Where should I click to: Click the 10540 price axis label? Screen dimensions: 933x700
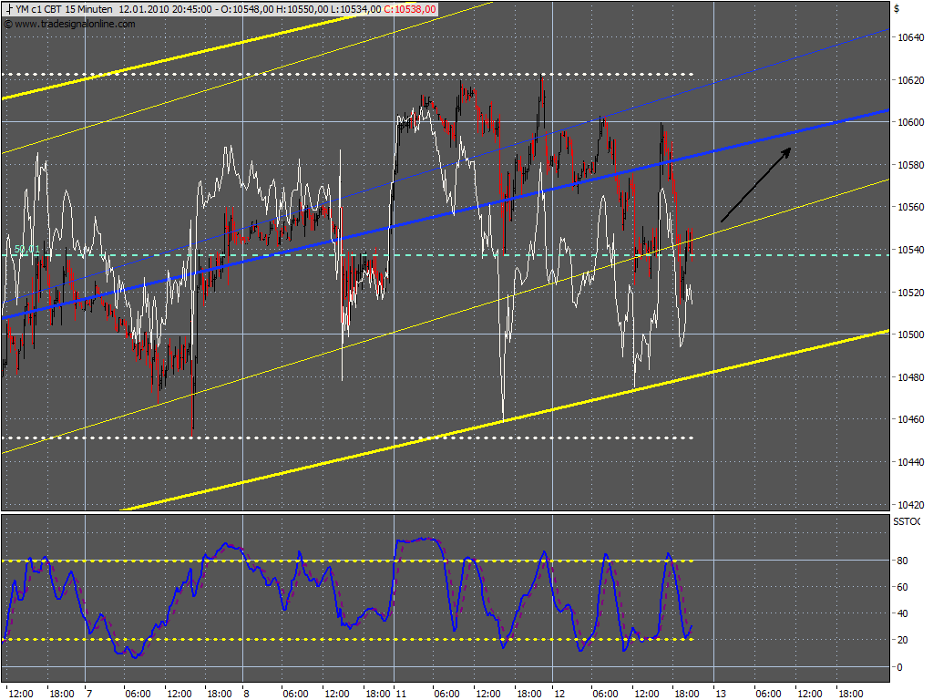pyautogui.click(x=910, y=250)
